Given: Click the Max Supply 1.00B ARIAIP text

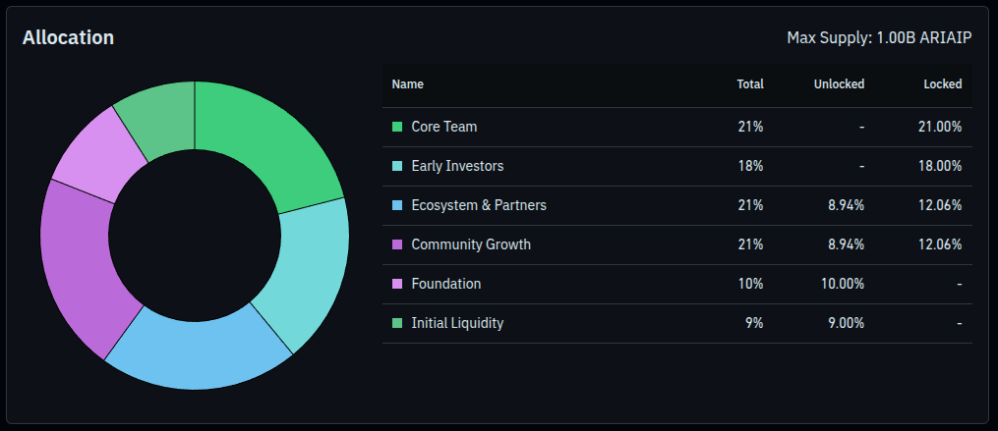Looking at the screenshot, I should coord(880,37).
